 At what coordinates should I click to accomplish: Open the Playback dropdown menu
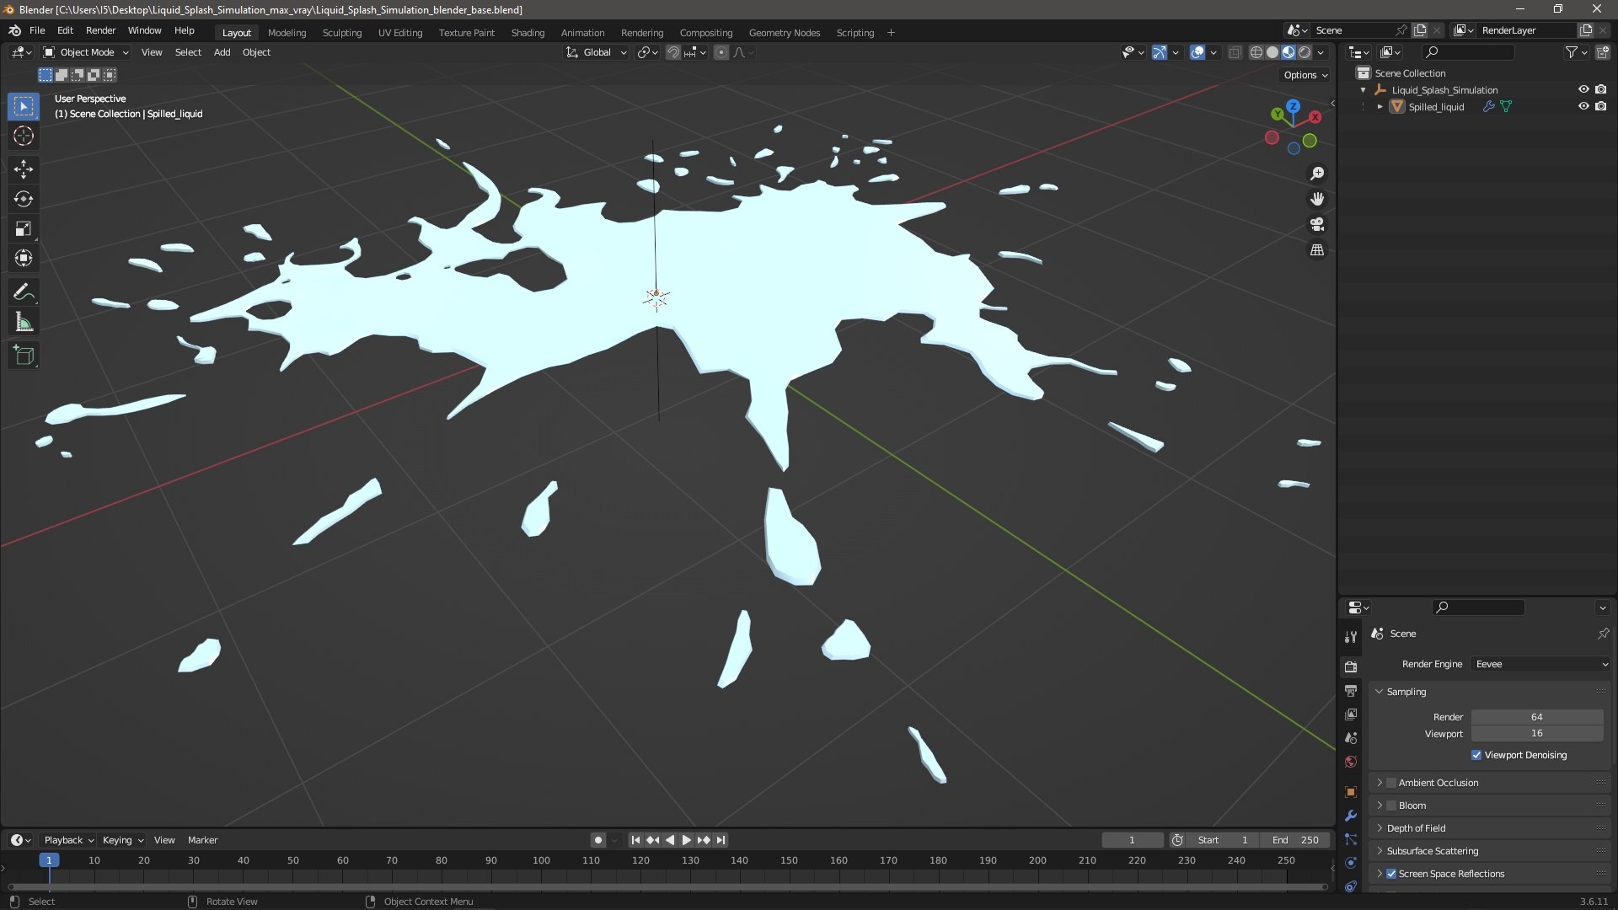coord(68,840)
